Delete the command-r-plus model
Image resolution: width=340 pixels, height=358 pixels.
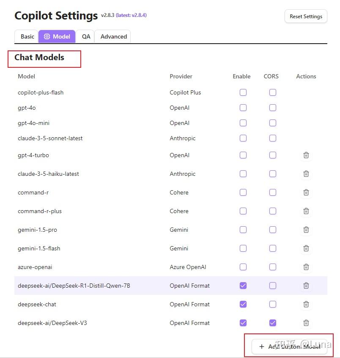306,211
